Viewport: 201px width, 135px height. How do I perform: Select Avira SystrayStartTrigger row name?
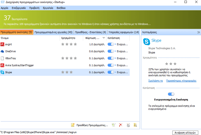tap(19, 65)
